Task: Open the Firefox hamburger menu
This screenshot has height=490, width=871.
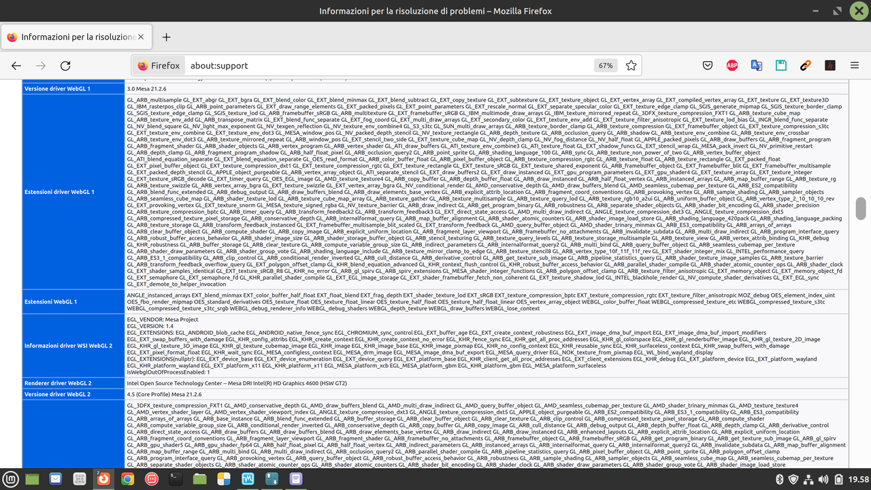Action: [854, 65]
